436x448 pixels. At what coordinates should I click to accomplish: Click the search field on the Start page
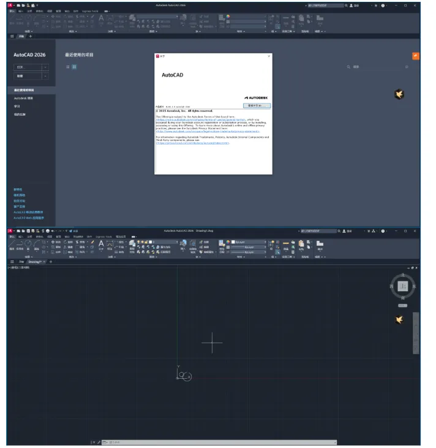click(377, 67)
